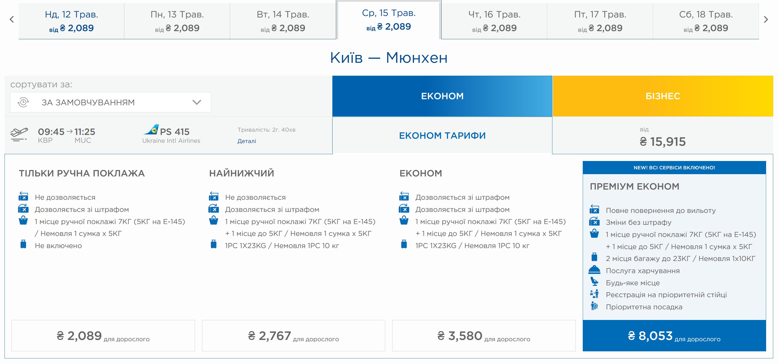
Task: Click the priority check-in desk icon
Action: [594, 294]
